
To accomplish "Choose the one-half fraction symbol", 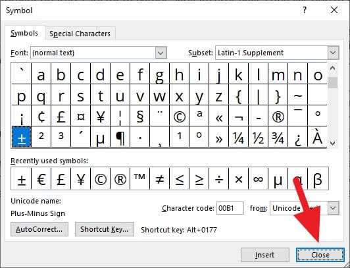I will tap(258, 137).
